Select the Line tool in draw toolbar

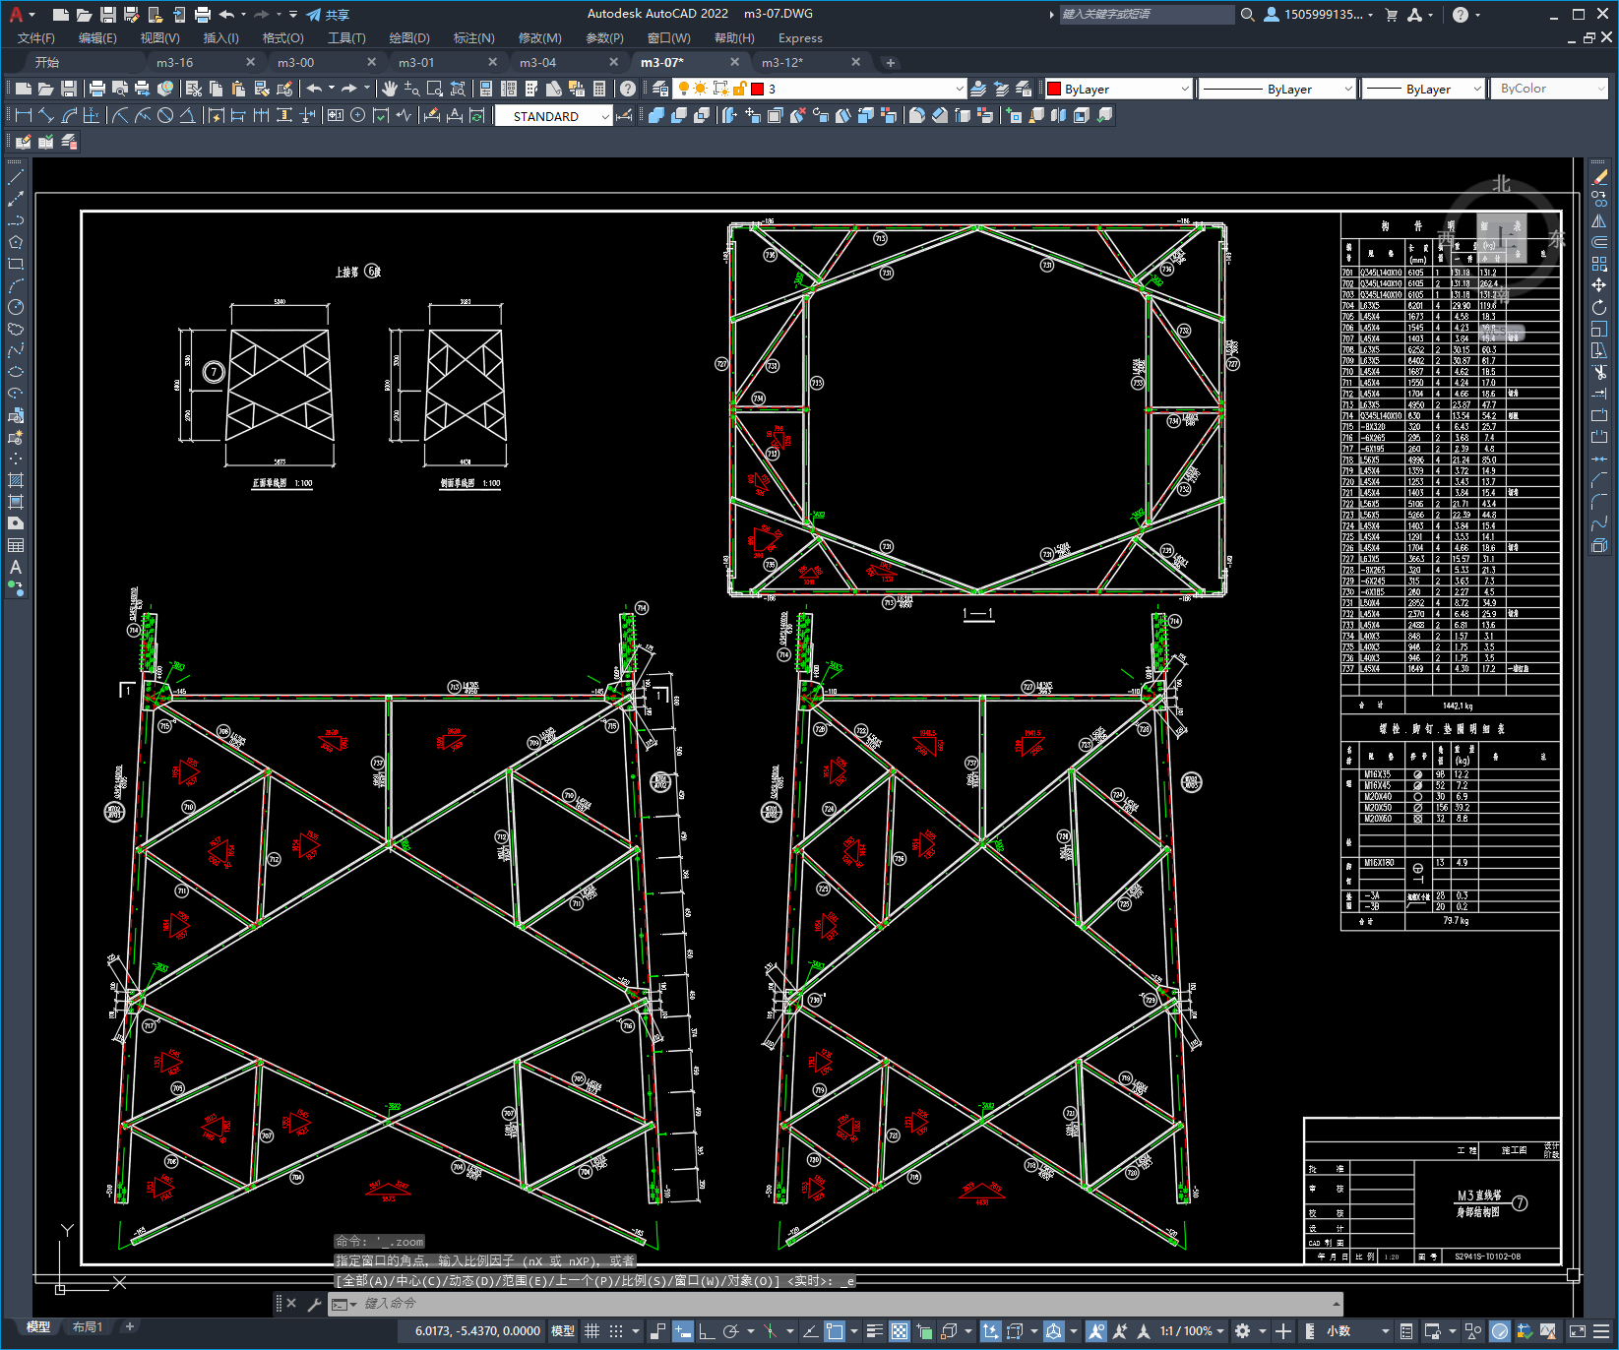pyautogui.click(x=16, y=178)
